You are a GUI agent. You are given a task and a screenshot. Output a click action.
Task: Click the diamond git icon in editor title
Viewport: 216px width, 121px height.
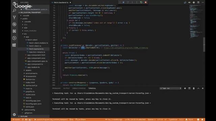(194, 2)
